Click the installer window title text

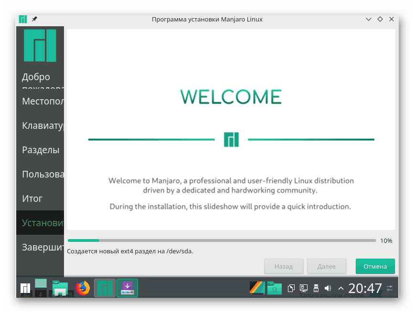pyautogui.click(x=207, y=19)
